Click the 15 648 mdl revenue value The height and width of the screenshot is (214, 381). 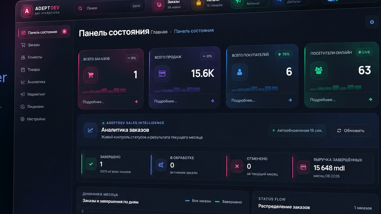(329, 168)
